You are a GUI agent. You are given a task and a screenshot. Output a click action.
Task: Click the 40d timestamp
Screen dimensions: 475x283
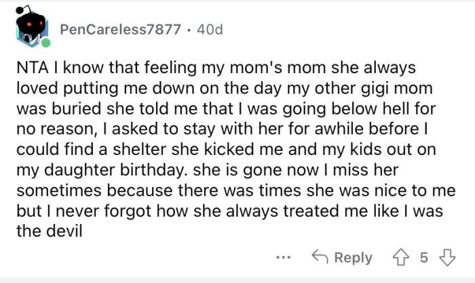point(209,30)
